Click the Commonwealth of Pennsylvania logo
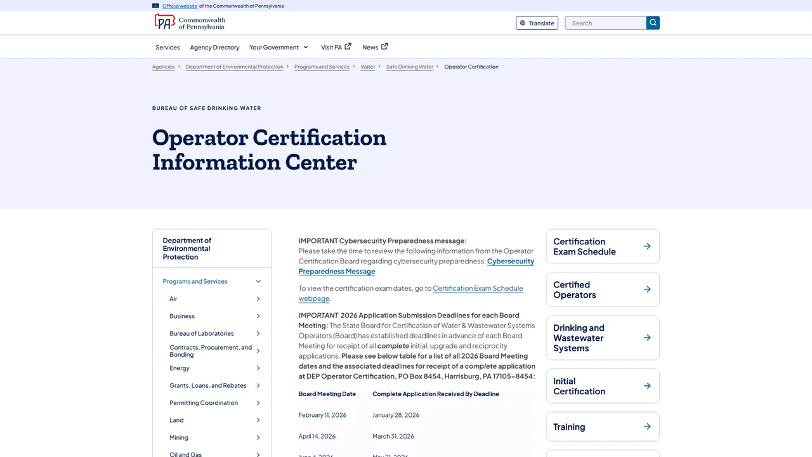Viewport: 812px width, 457px height. (x=190, y=23)
